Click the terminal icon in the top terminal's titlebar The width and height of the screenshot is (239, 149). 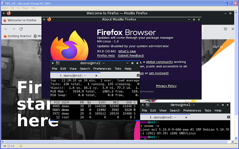58,63
